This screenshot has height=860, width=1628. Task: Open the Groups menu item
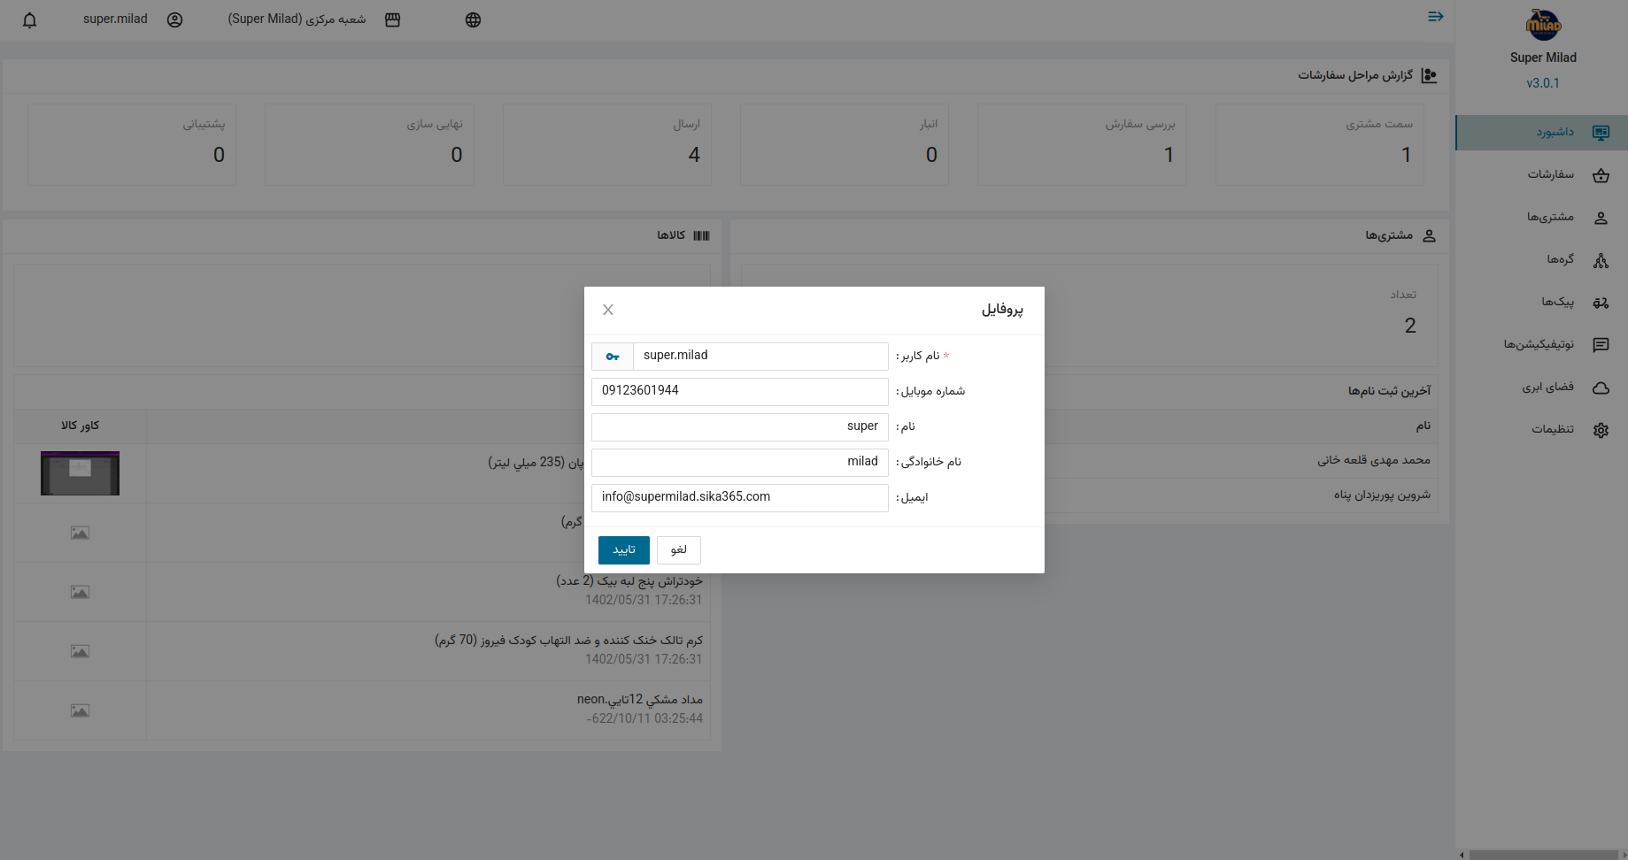coord(1560,259)
